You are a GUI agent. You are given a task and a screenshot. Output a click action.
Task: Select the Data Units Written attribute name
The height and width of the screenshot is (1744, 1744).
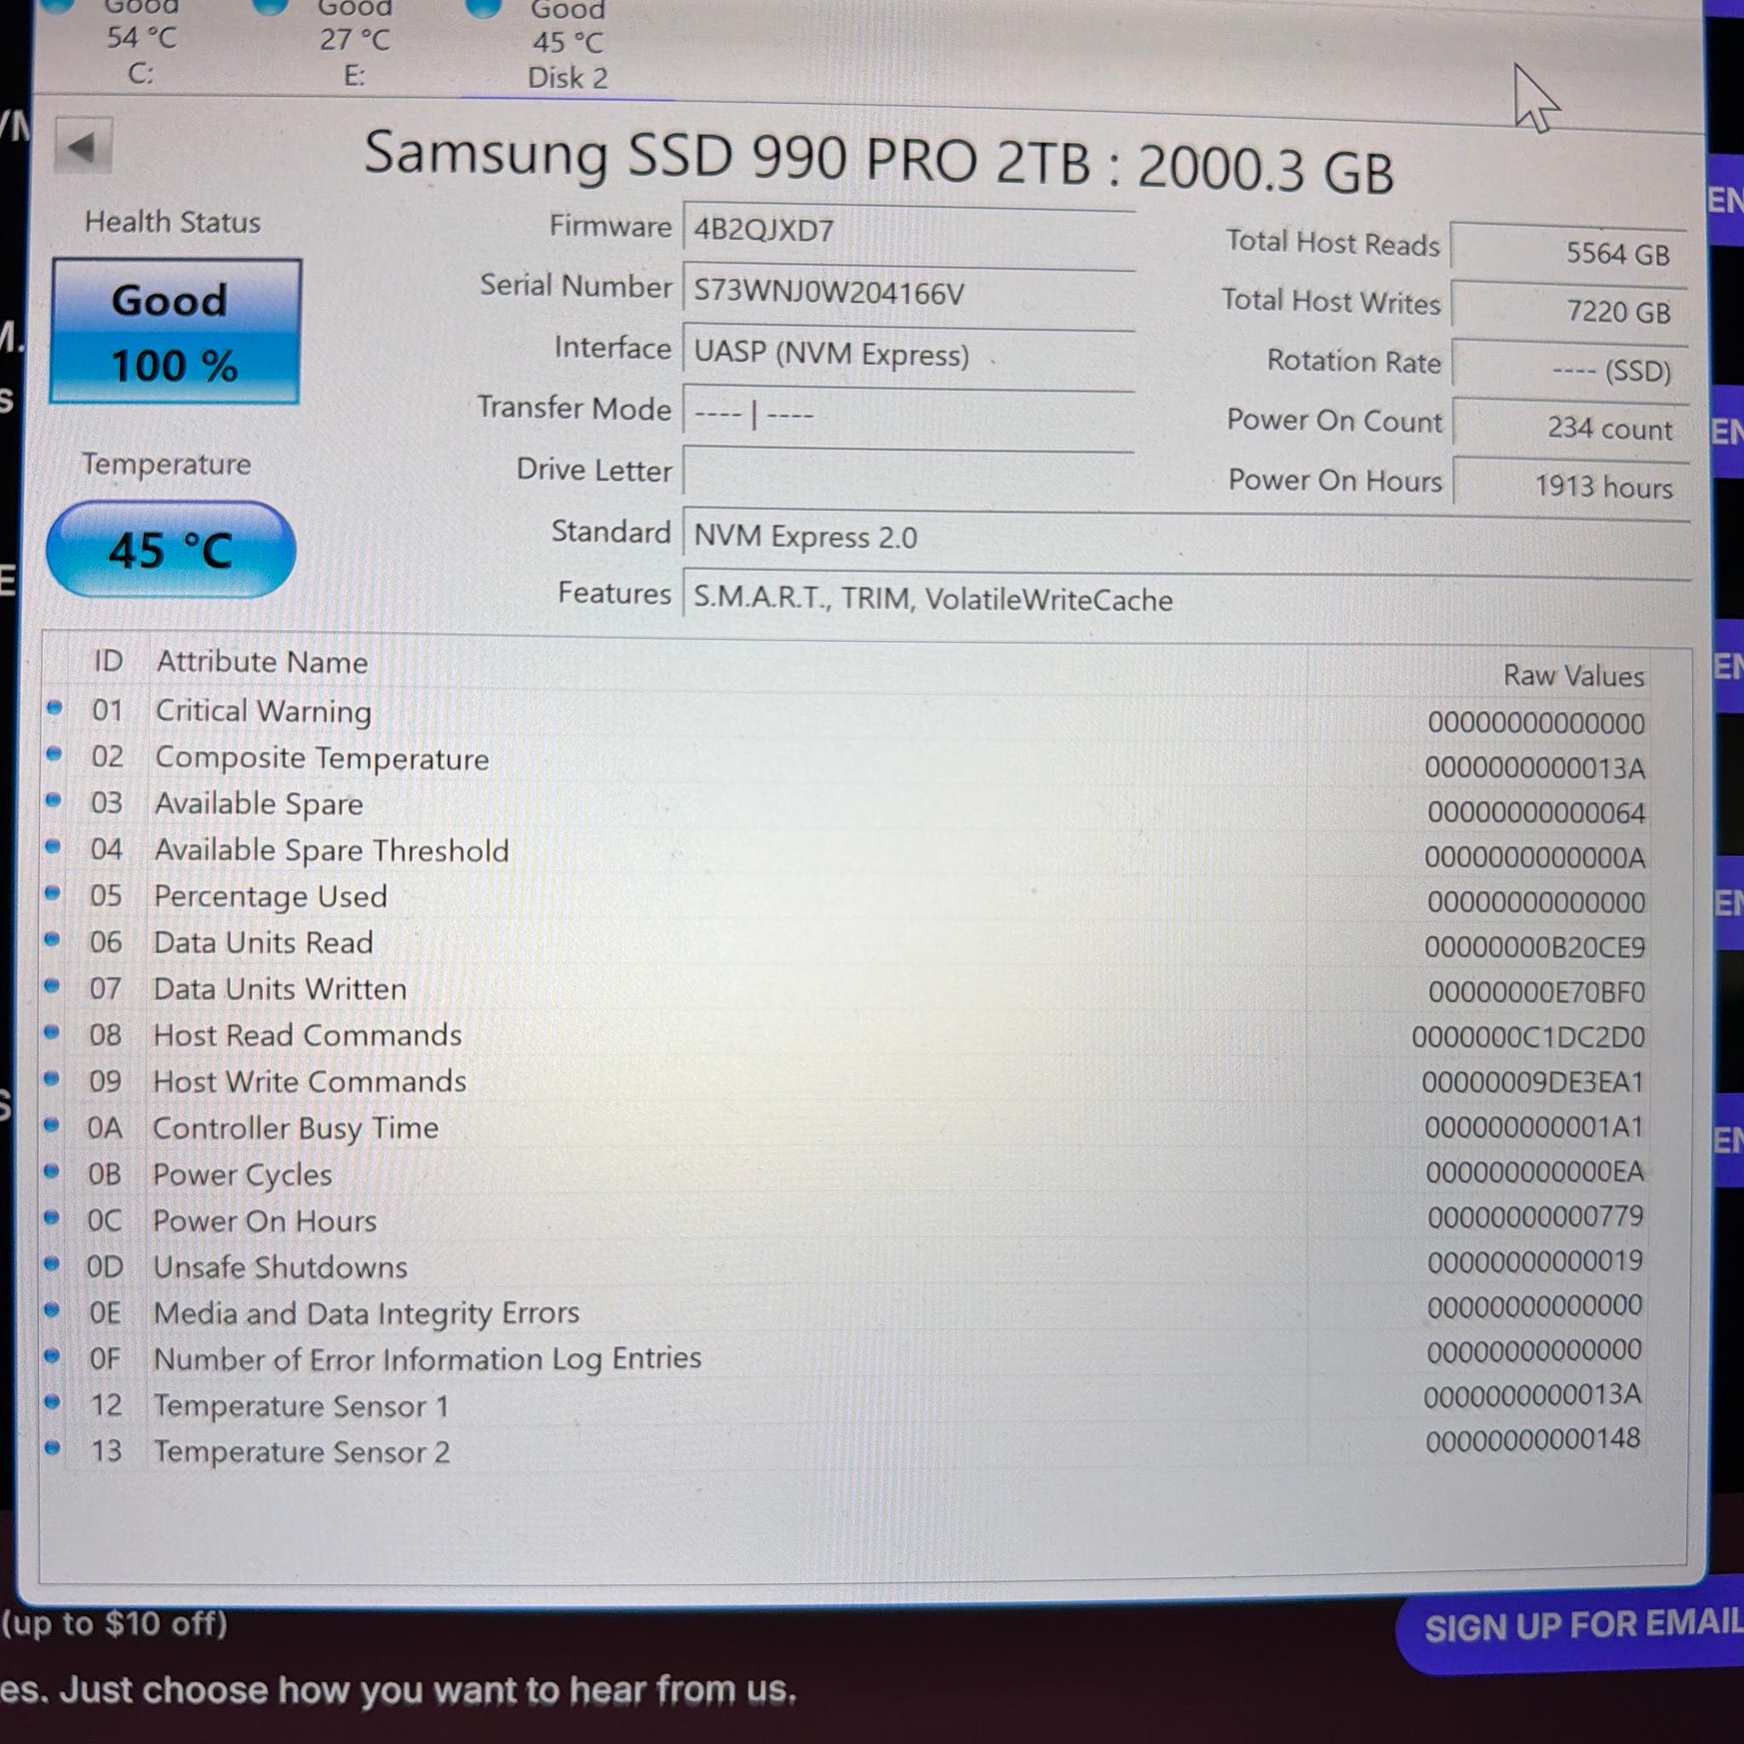[280, 990]
